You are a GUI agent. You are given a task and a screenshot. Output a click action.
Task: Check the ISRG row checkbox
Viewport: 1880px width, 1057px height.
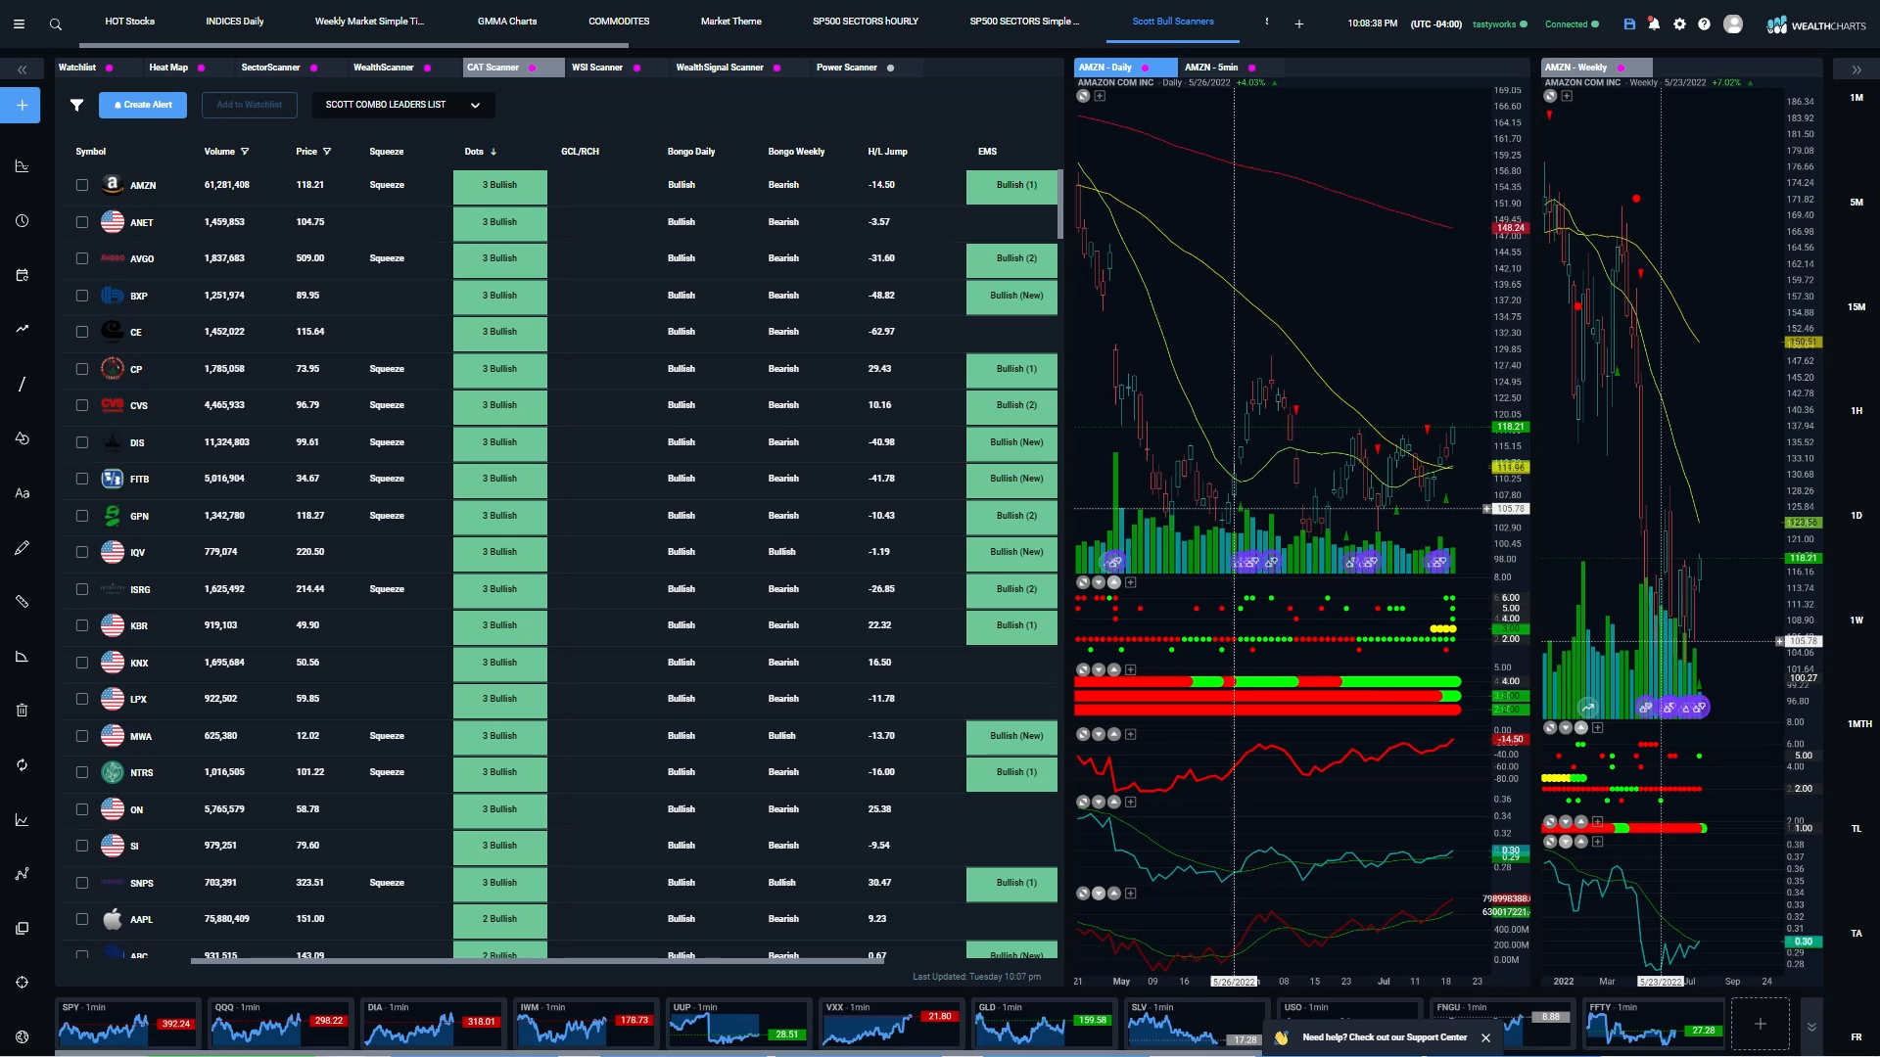[x=82, y=589]
